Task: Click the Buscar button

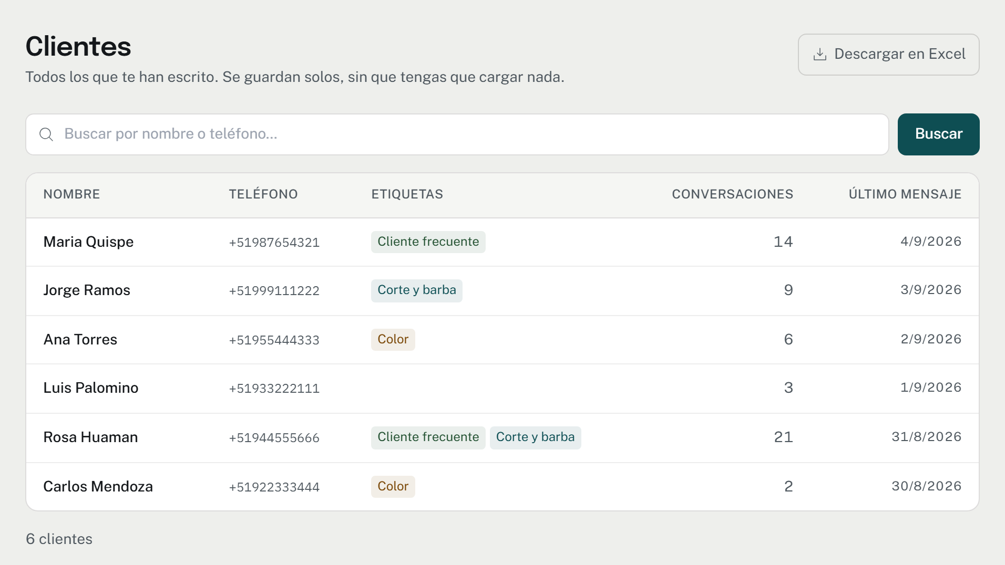Action: click(938, 134)
